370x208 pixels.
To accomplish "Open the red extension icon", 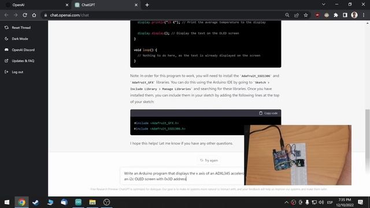I will tap(317, 15).
